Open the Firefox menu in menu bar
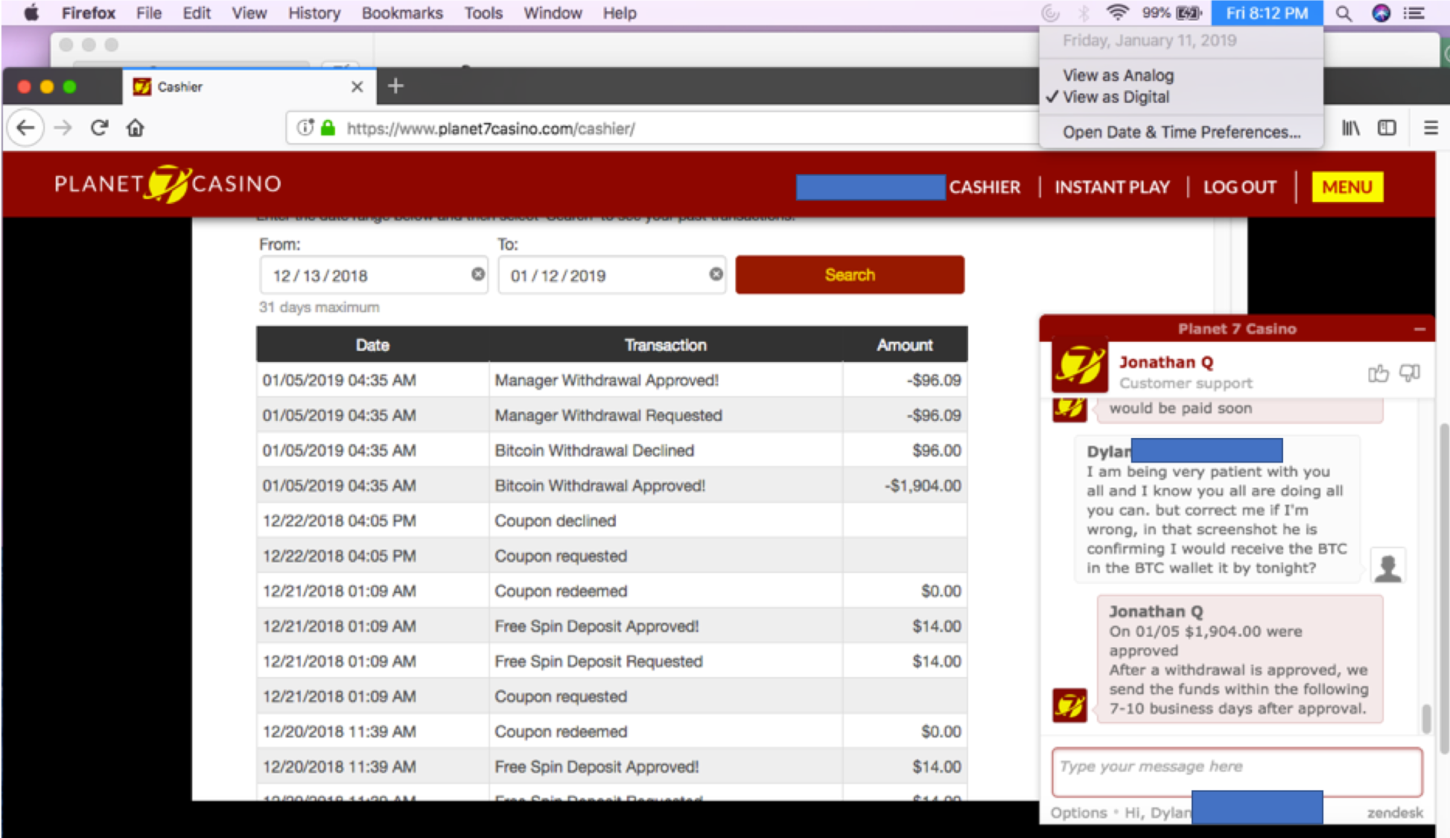Viewport: 1450px width, 838px height. 88,13
